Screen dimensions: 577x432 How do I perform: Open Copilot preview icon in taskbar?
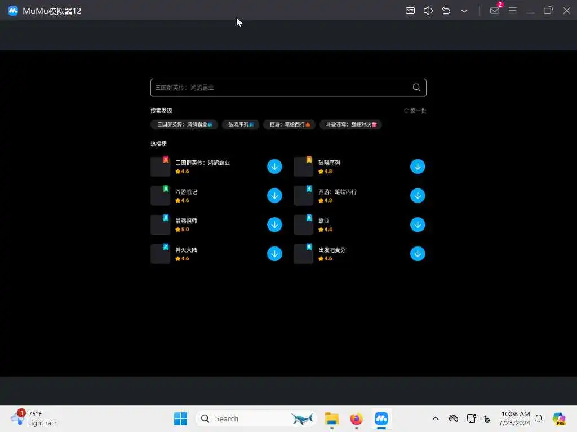[x=559, y=418]
